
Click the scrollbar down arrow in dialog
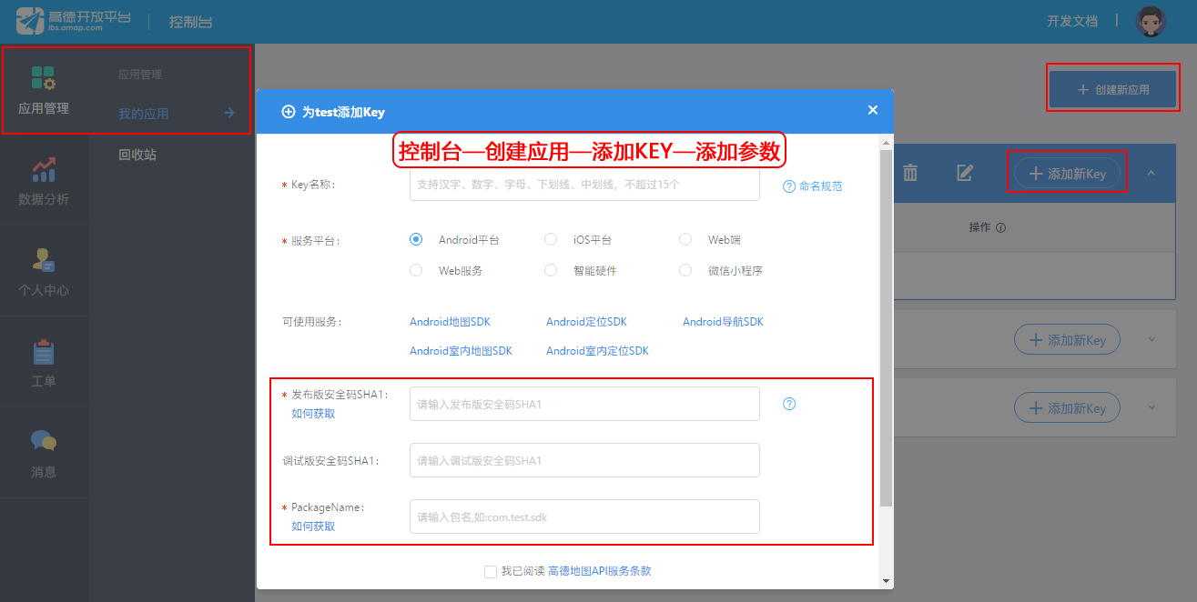tap(887, 580)
